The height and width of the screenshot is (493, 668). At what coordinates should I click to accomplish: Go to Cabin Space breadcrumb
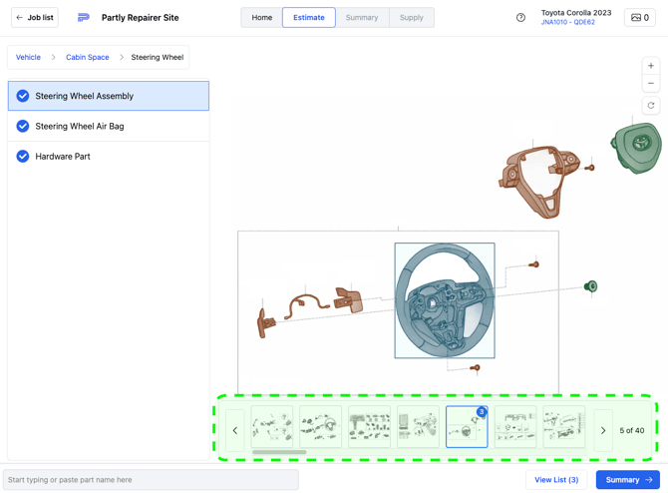click(x=88, y=57)
